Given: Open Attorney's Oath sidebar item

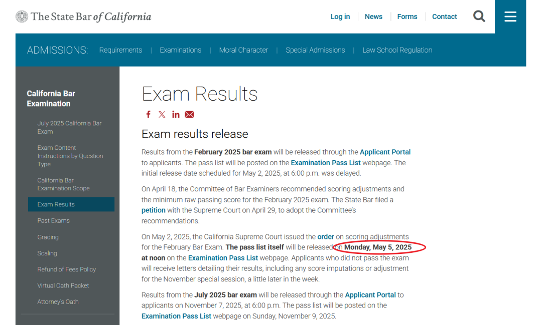Looking at the screenshot, I should (58, 302).
